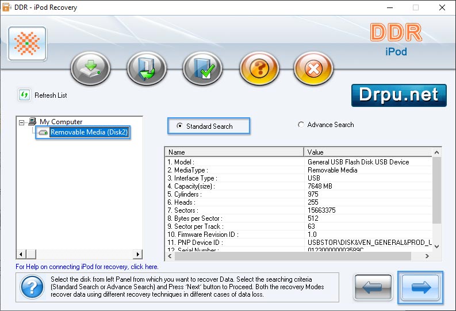The image size is (456, 311).
Task: Click the '7648 MB' value
Action: coord(320,186)
